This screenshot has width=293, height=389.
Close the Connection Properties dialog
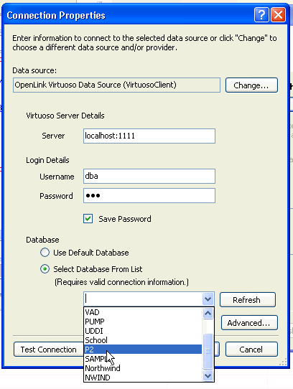pos(278,15)
